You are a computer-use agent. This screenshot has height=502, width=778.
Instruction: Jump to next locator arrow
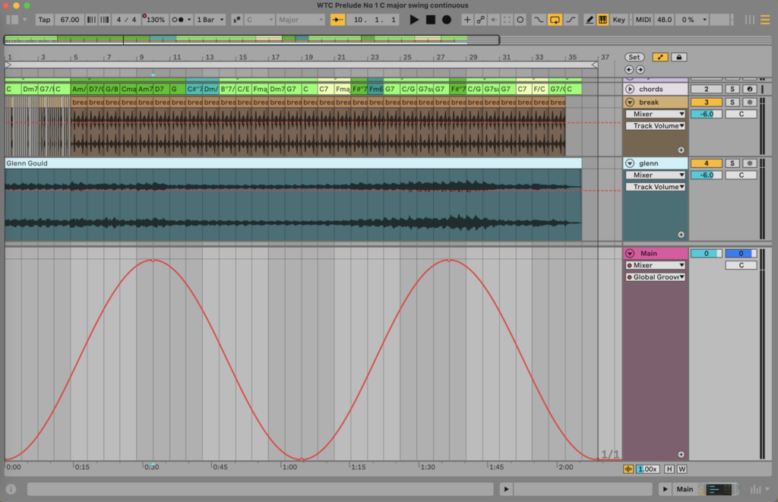(640, 70)
